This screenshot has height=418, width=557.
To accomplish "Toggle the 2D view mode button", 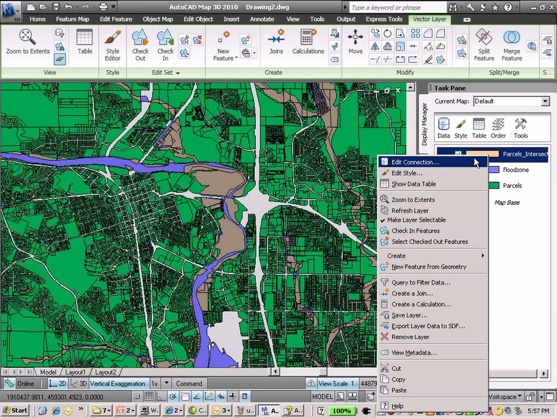I will tap(57, 384).
